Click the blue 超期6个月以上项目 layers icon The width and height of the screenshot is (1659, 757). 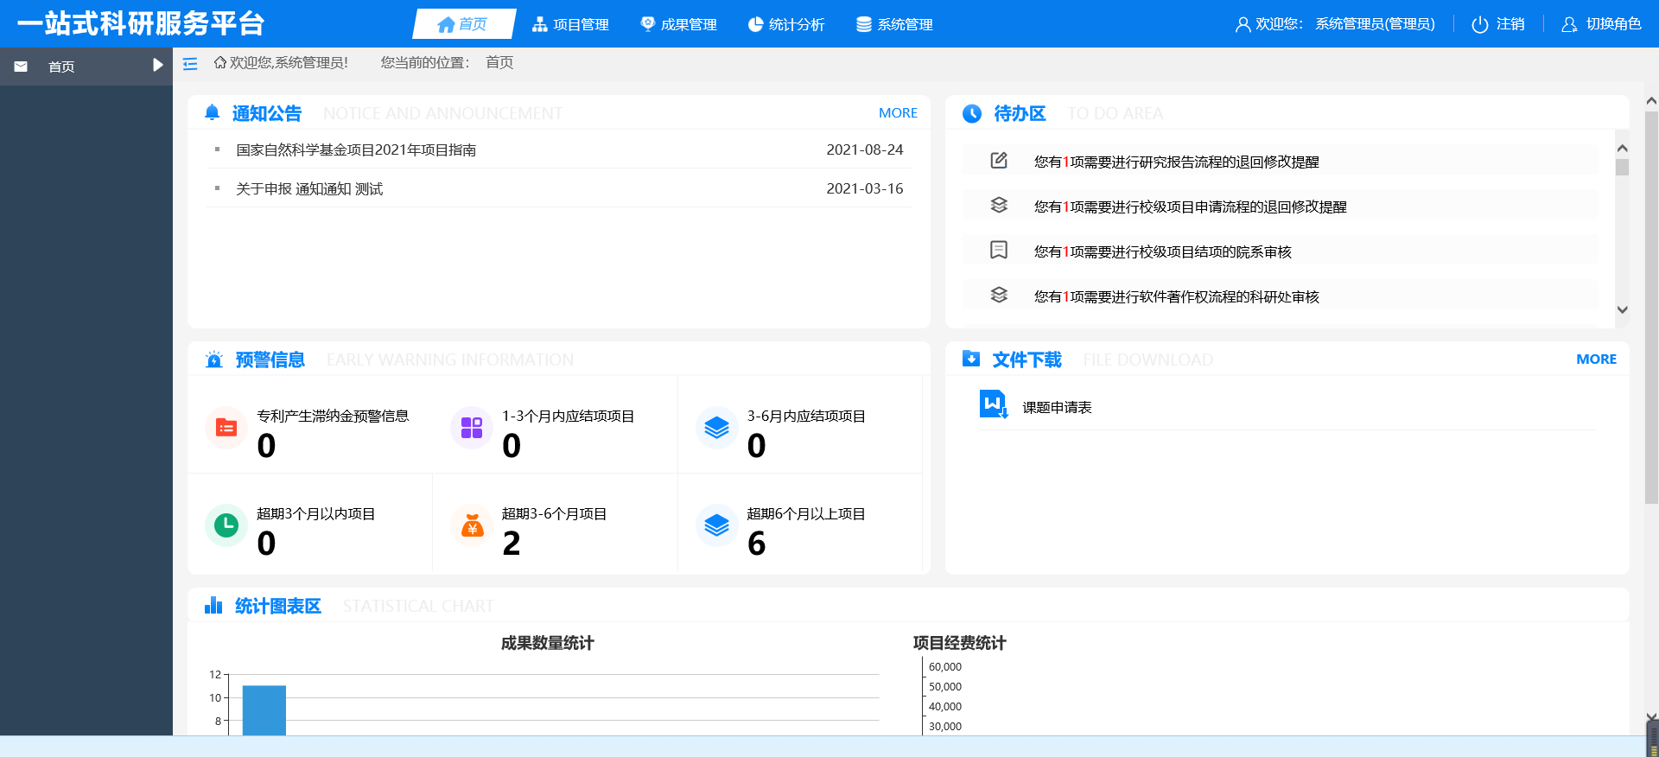(x=717, y=525)
